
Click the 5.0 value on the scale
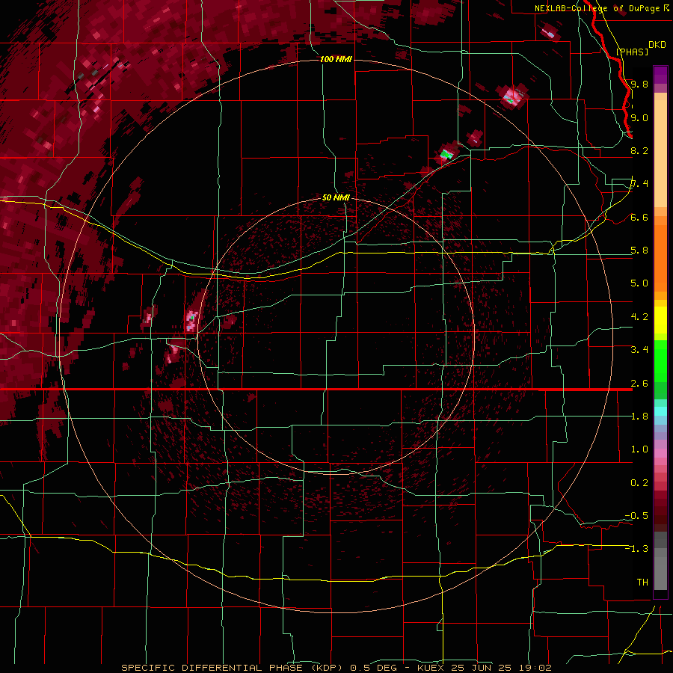point(639,283)
